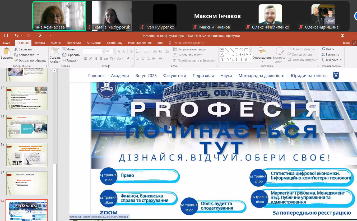Switch to the Вставка ribbon tab

(40, 43)
